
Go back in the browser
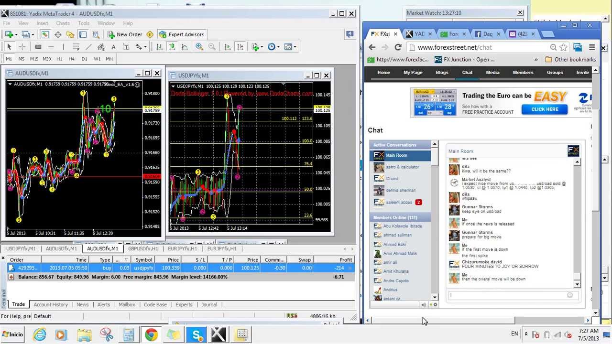(372, 47)
